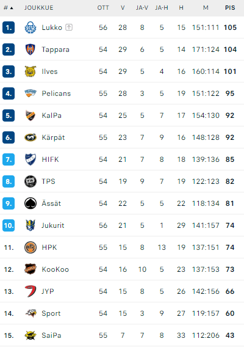Click the JOUKKUE column header
244x347 pixels.
pos(39,8)
